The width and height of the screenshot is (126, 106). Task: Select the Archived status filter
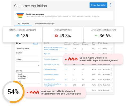coord(22,78)
